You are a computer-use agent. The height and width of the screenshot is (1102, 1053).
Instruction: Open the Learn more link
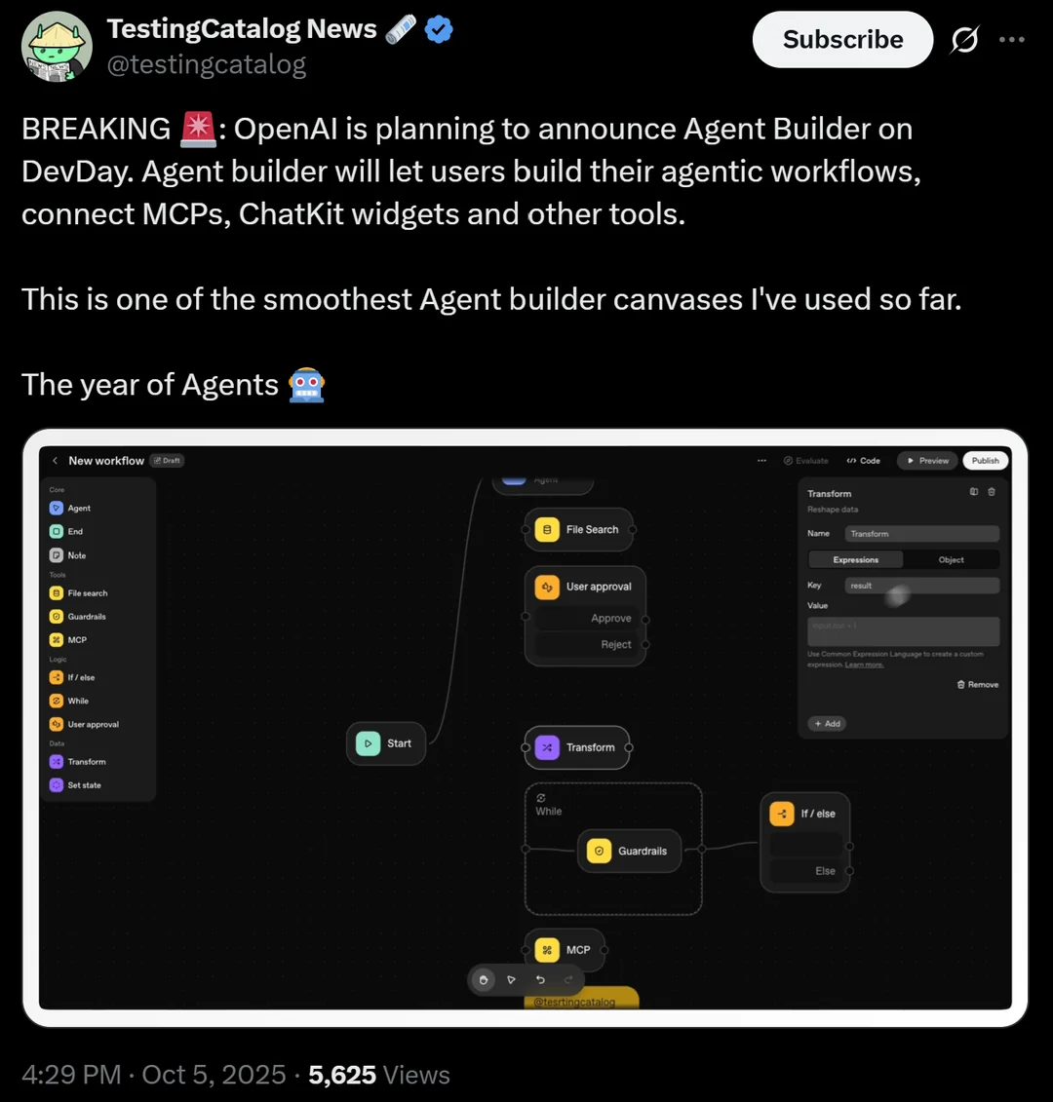pyautogui.click(x=864, y=665)
